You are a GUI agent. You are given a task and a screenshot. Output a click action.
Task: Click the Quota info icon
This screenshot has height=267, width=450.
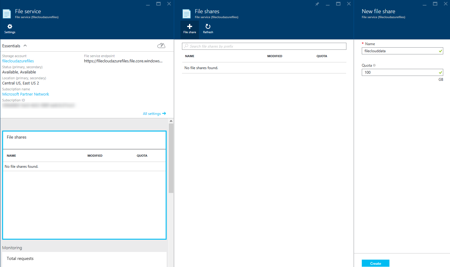(x=374, y=65)
